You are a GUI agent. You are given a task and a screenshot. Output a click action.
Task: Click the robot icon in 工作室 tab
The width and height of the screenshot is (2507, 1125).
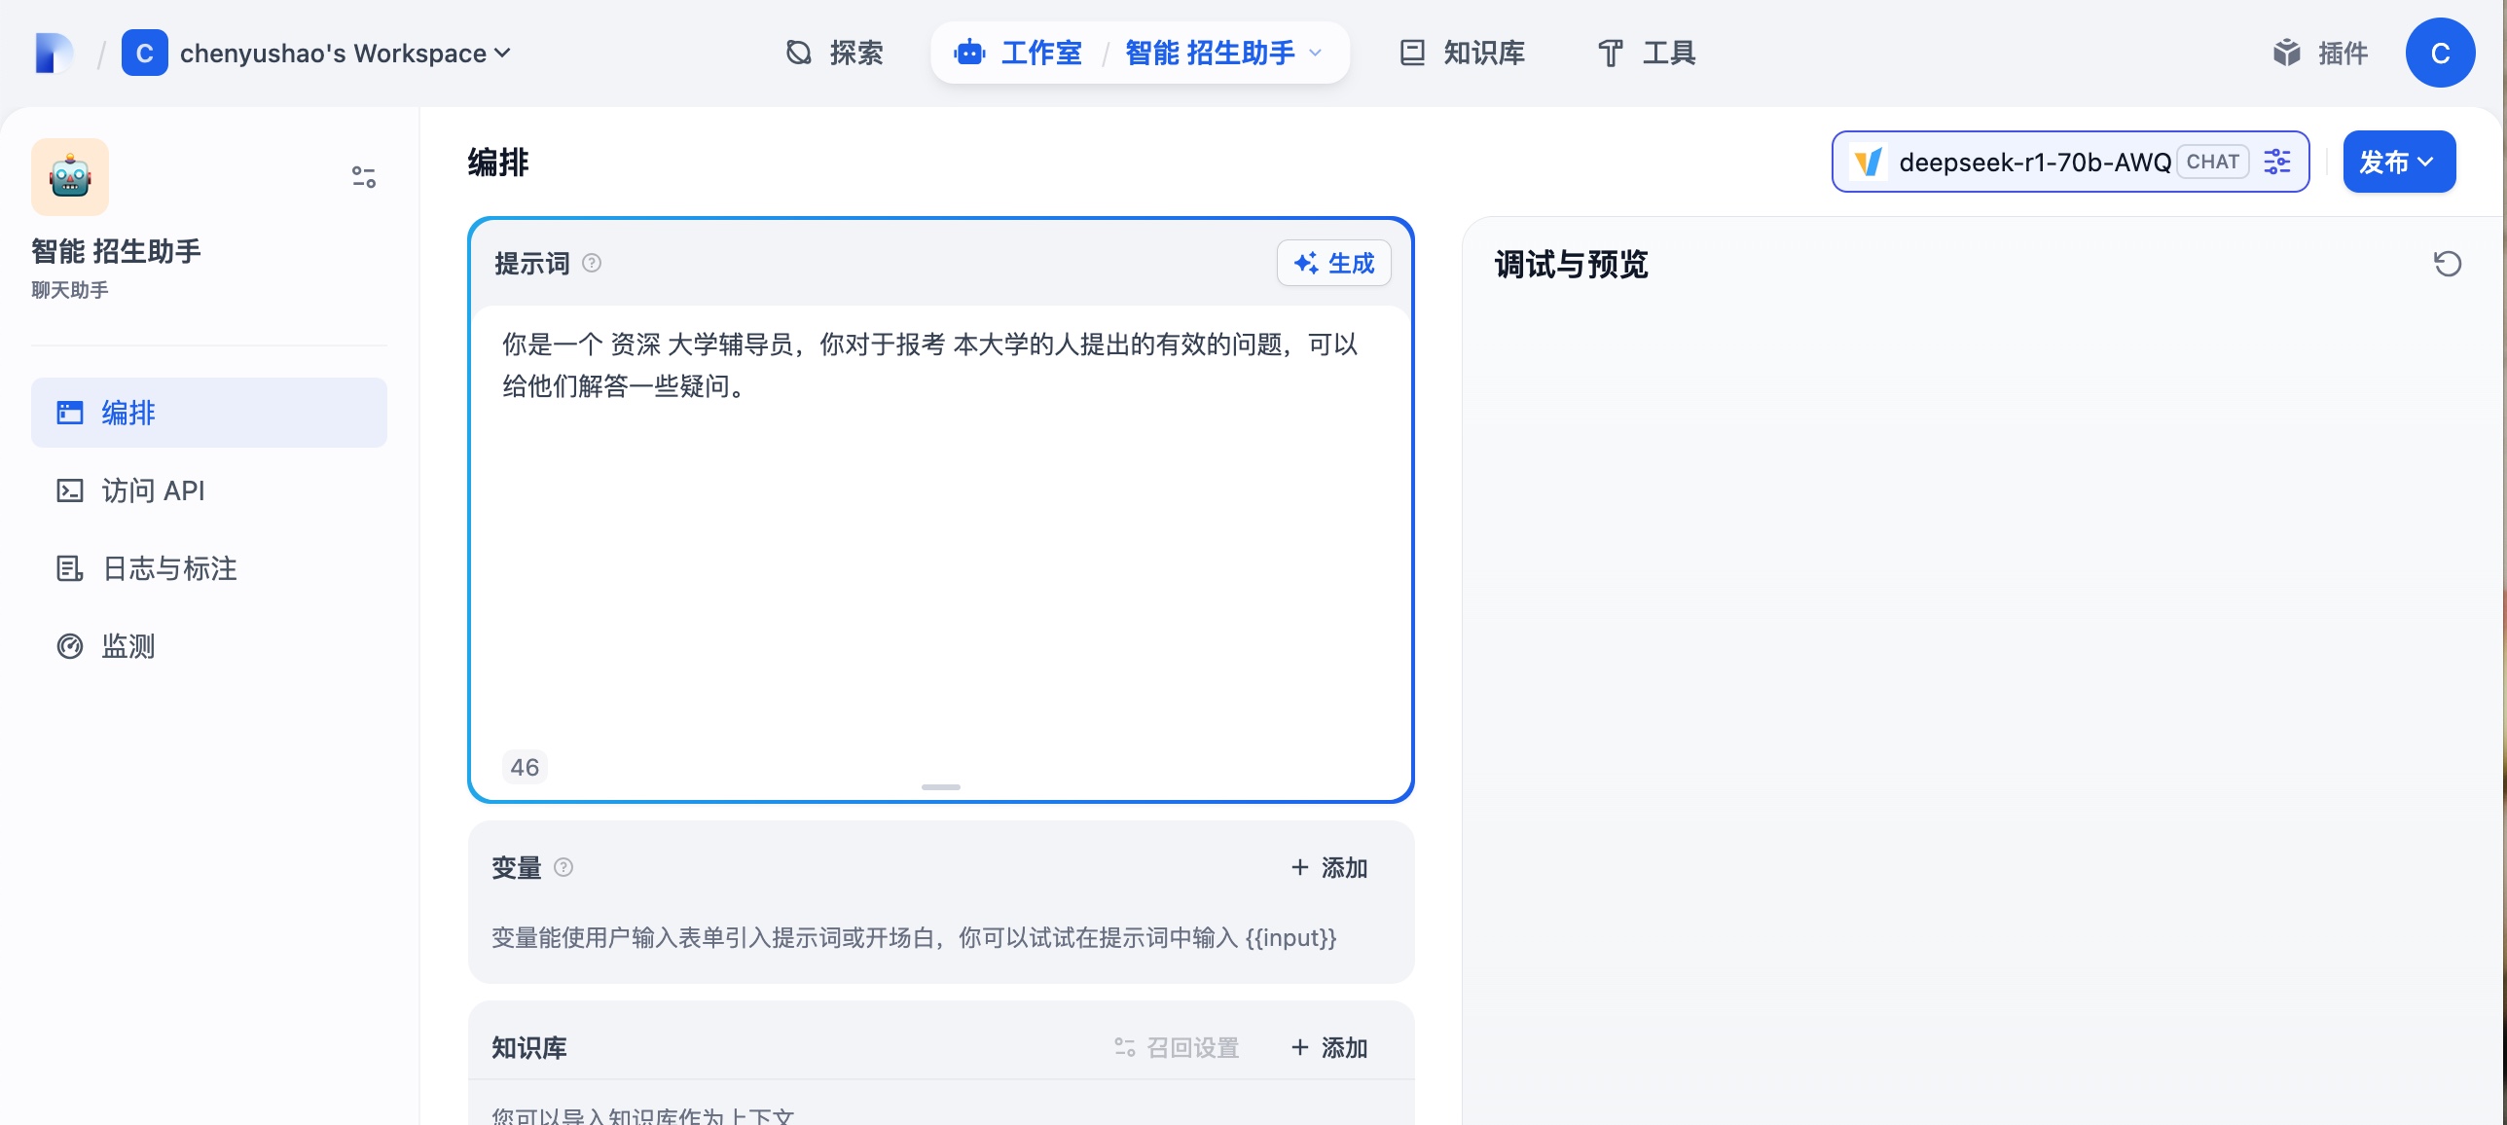969,53
